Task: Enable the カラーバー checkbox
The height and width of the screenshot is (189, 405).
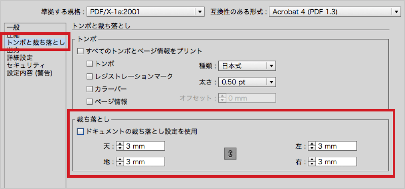Action: pos(90,89)
